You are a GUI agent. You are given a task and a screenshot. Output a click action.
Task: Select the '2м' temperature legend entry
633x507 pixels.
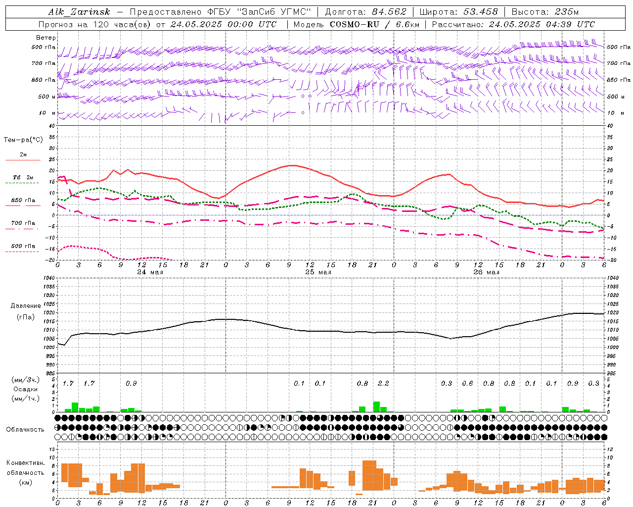pos(23,155)
